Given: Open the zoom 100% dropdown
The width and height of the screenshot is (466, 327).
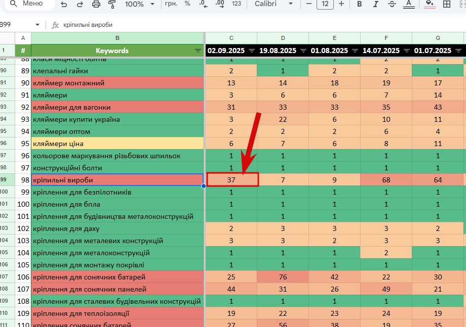Looking at the screenshot, I should click(140, 4).
